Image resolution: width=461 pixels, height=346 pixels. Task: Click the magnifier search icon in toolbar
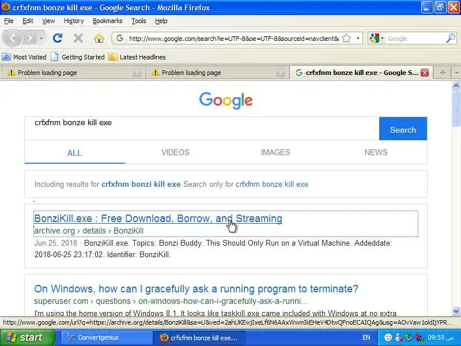451,38
